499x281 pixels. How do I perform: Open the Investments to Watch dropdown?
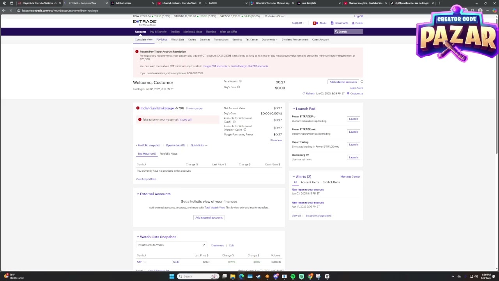tap(171, 245)
